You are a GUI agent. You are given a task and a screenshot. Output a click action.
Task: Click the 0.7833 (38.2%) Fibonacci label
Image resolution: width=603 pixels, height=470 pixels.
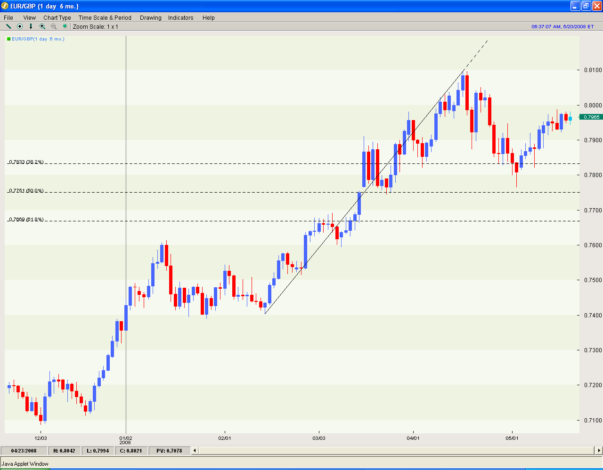(26, 162)
